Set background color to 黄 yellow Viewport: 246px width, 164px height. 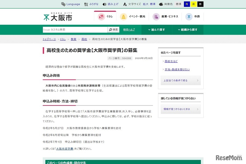pos(193,4)
